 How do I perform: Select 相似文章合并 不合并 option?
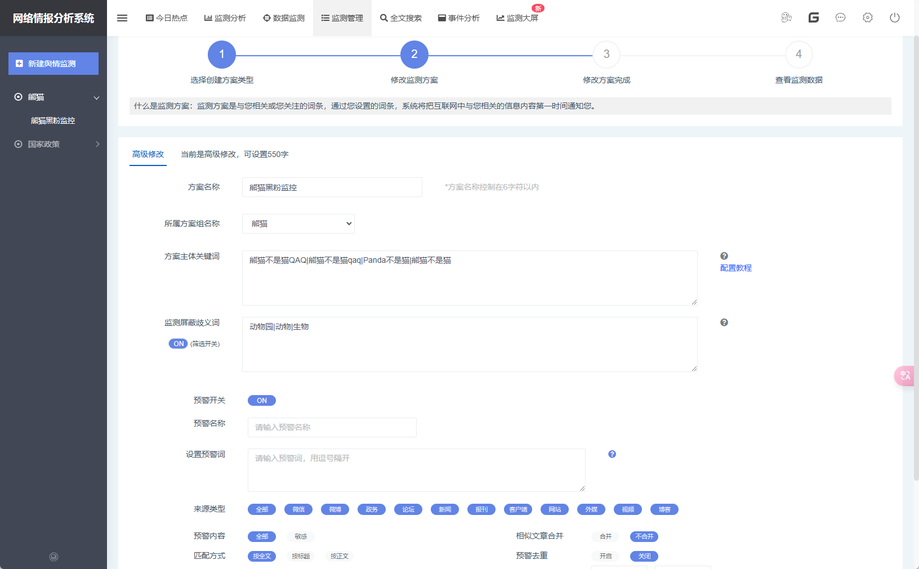click(644, 536)
